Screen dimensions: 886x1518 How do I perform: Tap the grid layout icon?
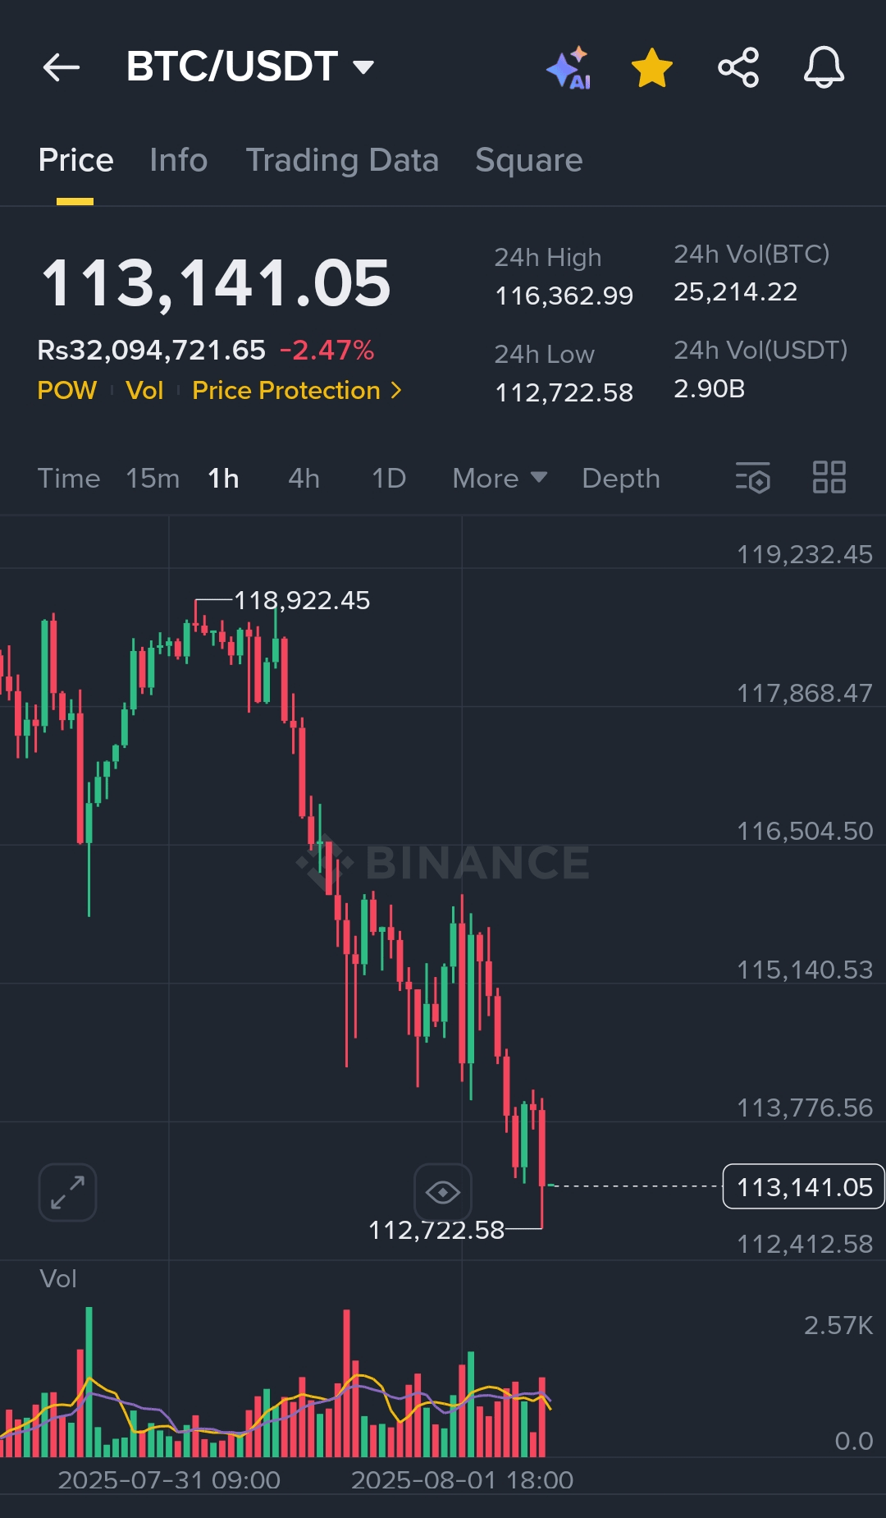click(829, 478)
